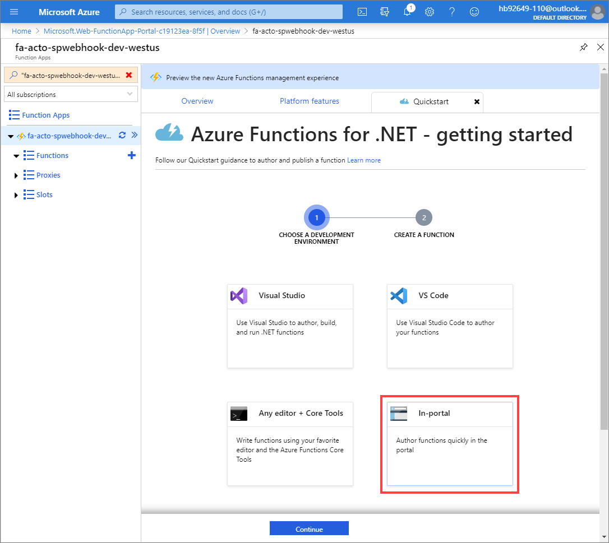Screen dimensions: 609x543
Task: Select the Slots item in tree
Action: point(44,195)
